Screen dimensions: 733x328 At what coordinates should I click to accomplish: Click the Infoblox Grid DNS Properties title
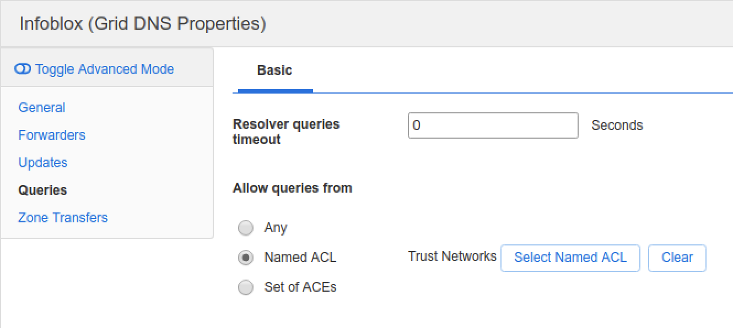click(x=143, y=24)
